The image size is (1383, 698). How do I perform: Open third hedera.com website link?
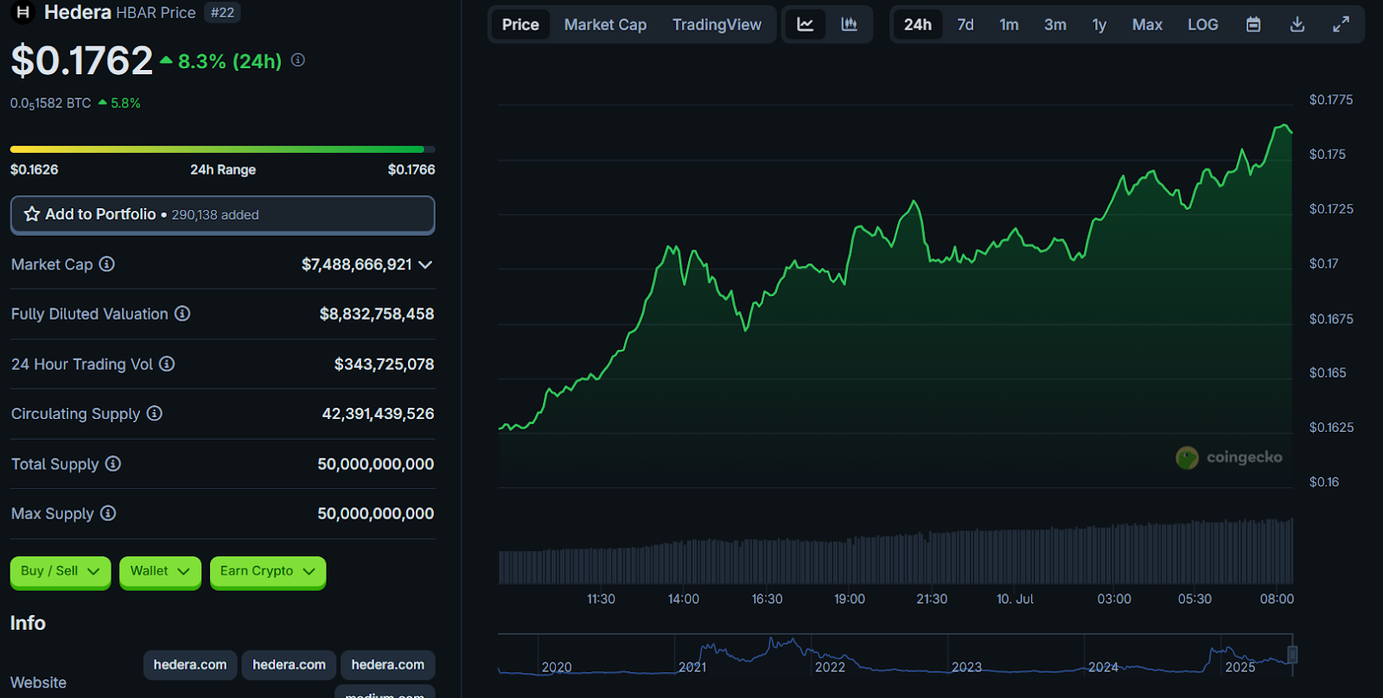pos(388,665)
